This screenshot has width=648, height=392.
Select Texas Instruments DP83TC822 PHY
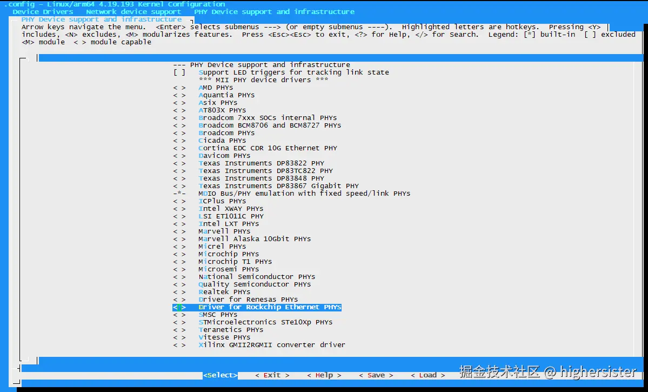(253, 171)
